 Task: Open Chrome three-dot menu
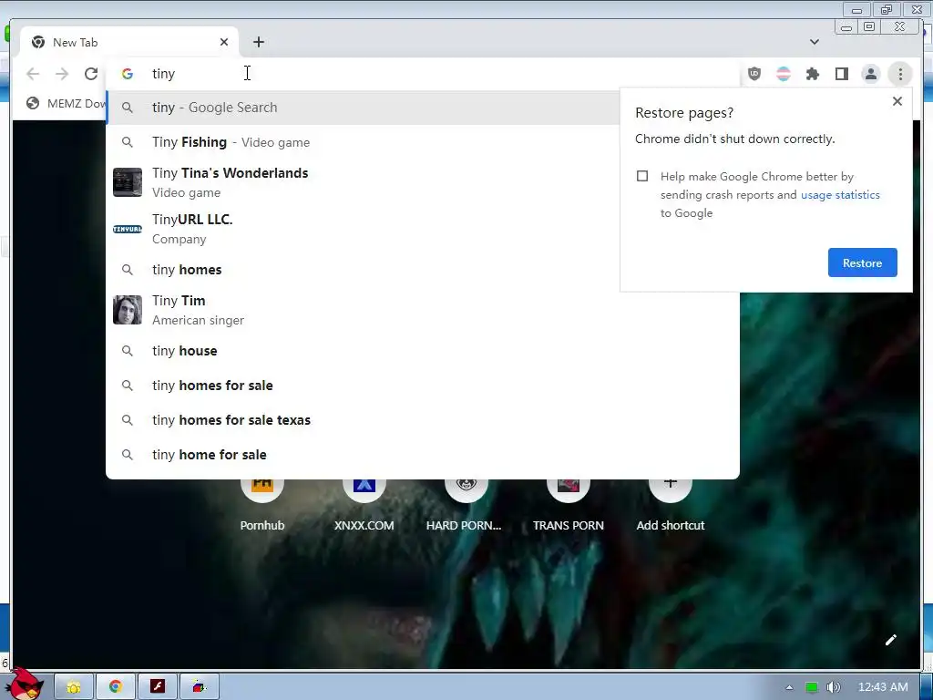click(900, 74)
